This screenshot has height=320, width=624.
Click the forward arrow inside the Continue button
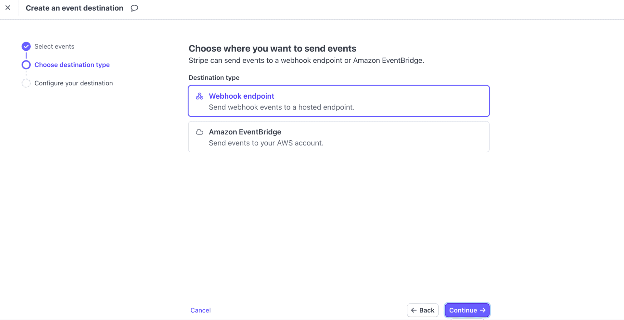click(483, 310)
